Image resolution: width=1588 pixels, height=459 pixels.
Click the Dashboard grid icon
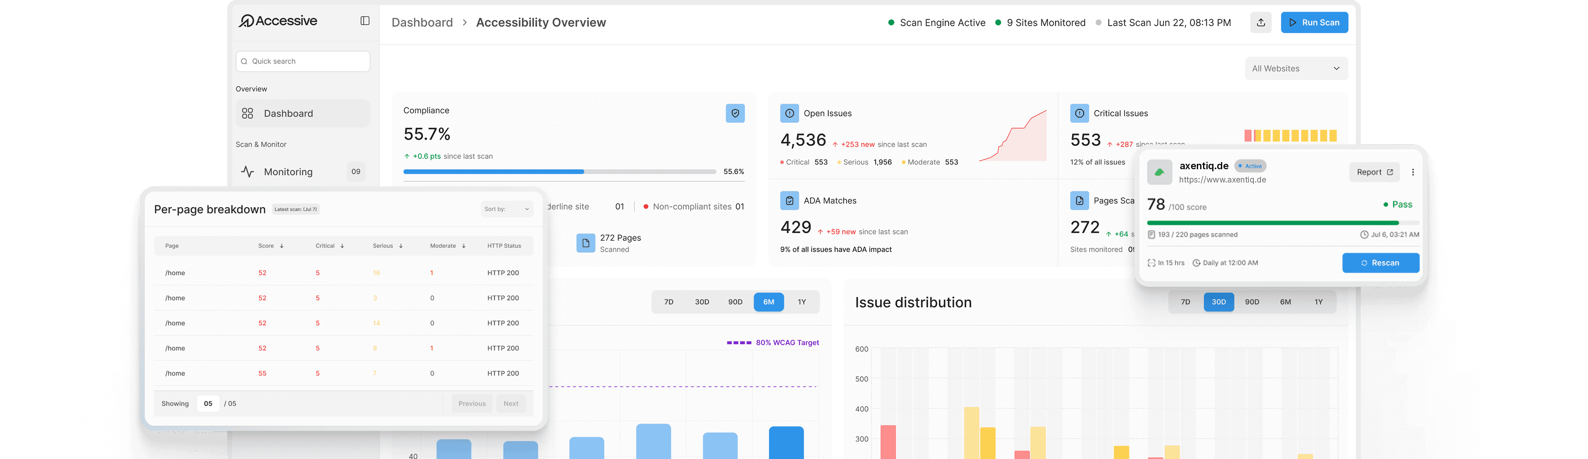pos(247,114)
